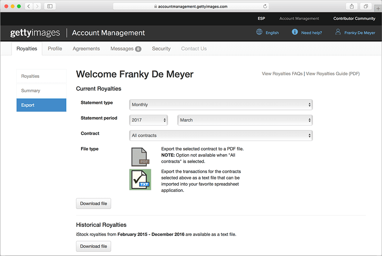Viewport: 382px width, 256px height.
Task: Switch to the Agreements tab
Action: coord(86,49)
